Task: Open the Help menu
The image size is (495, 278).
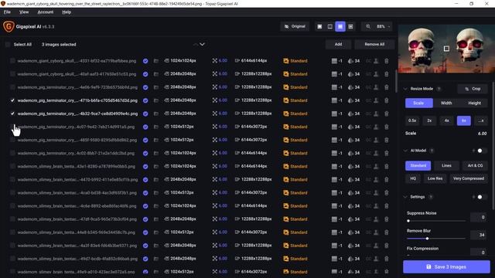Action: coord(67,12)
